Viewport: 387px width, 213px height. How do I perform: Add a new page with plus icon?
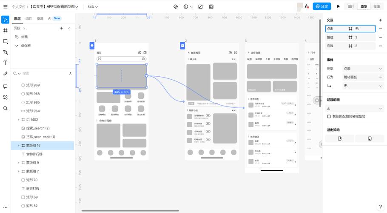pyautogui.click(x=62, y=28)
